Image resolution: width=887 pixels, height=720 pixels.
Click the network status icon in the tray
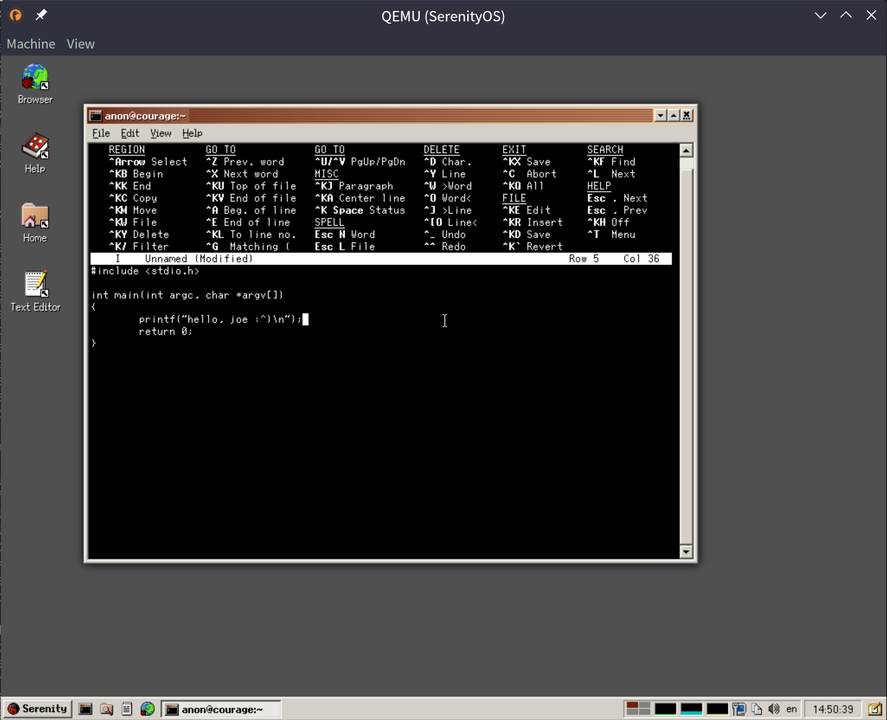tap(739, 708)
